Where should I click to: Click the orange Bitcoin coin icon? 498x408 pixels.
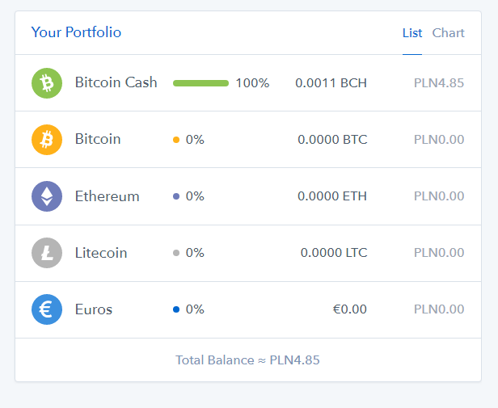(x=47, y=140)
